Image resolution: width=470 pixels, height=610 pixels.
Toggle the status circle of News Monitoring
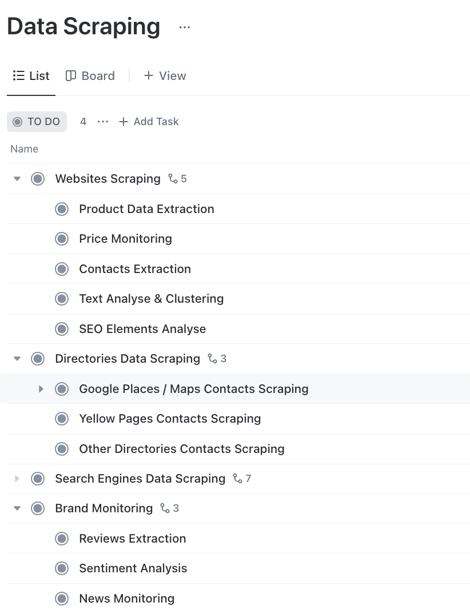pyautogui.click(x=61, y=599)
